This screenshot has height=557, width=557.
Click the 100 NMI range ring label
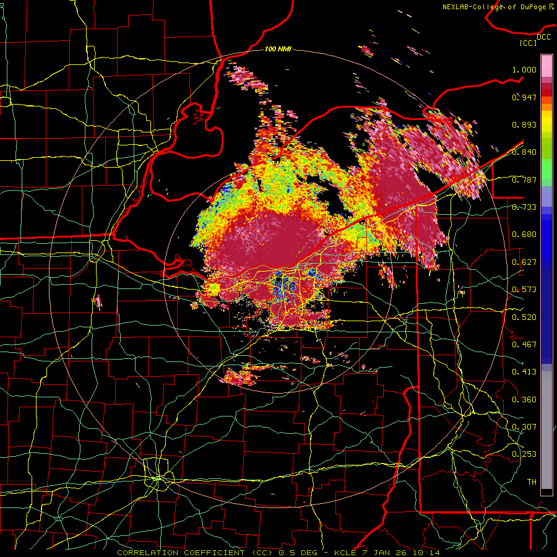[278, 49]
